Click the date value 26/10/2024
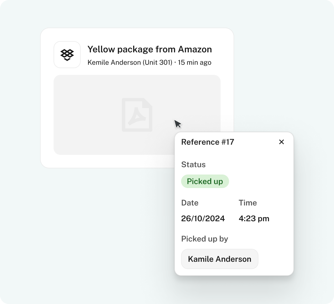This screenshot has width=334, height=304. coord(203,218)
